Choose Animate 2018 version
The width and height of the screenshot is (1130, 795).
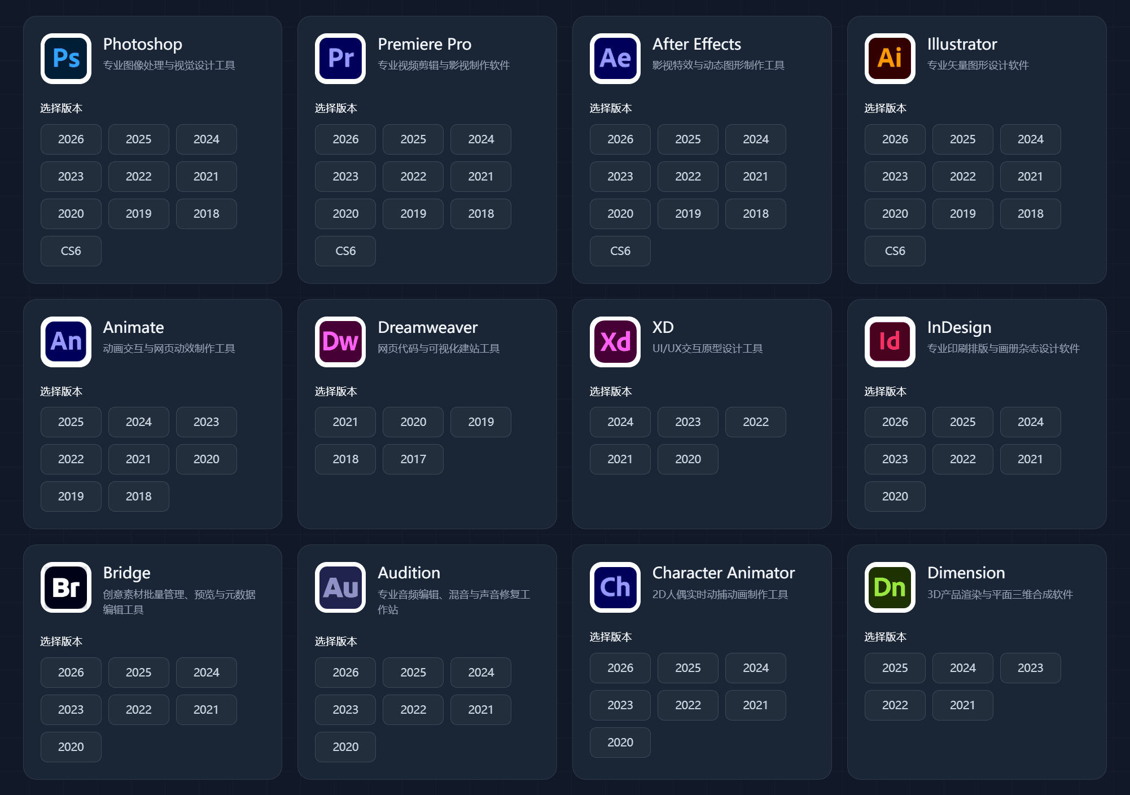pyautogui.click(x=139, y=497)
